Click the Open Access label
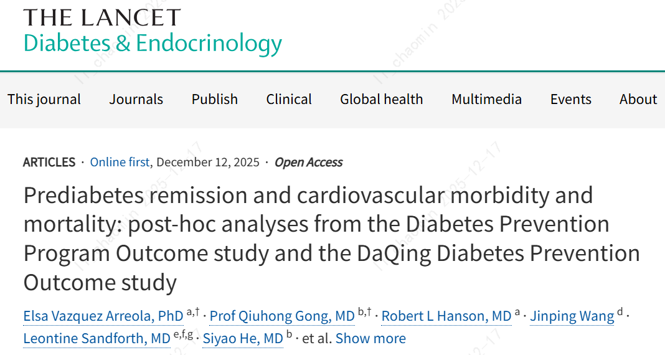 (x=309, y=163)
